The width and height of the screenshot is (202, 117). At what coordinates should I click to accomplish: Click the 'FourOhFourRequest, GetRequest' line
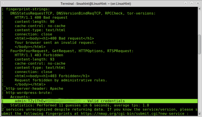[x=72, y=51]
